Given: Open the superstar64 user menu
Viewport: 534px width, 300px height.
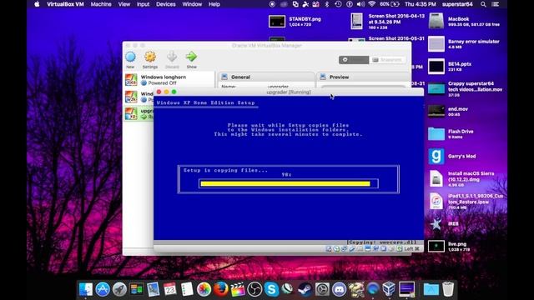Looking at the screenshot, I should coord(457,4).
